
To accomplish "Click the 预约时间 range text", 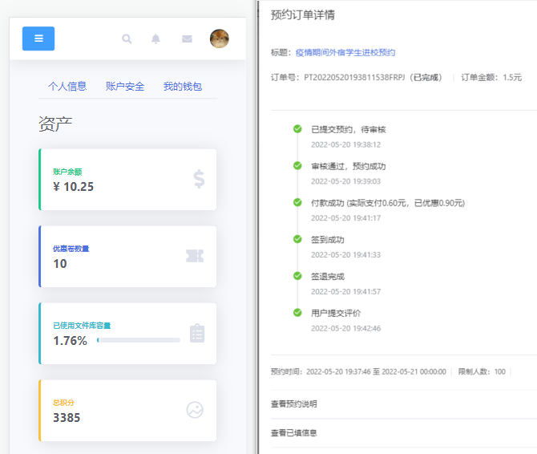I will point(358,371).
